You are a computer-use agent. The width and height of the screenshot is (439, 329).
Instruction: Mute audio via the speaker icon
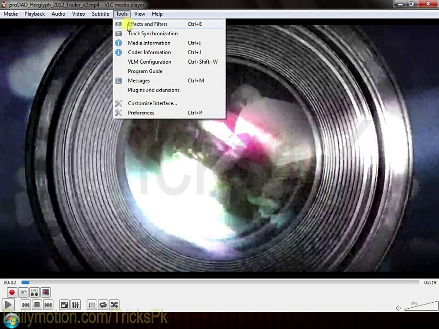point(398,308)
